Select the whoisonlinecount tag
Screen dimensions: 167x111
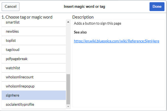(x=34, y=77)
